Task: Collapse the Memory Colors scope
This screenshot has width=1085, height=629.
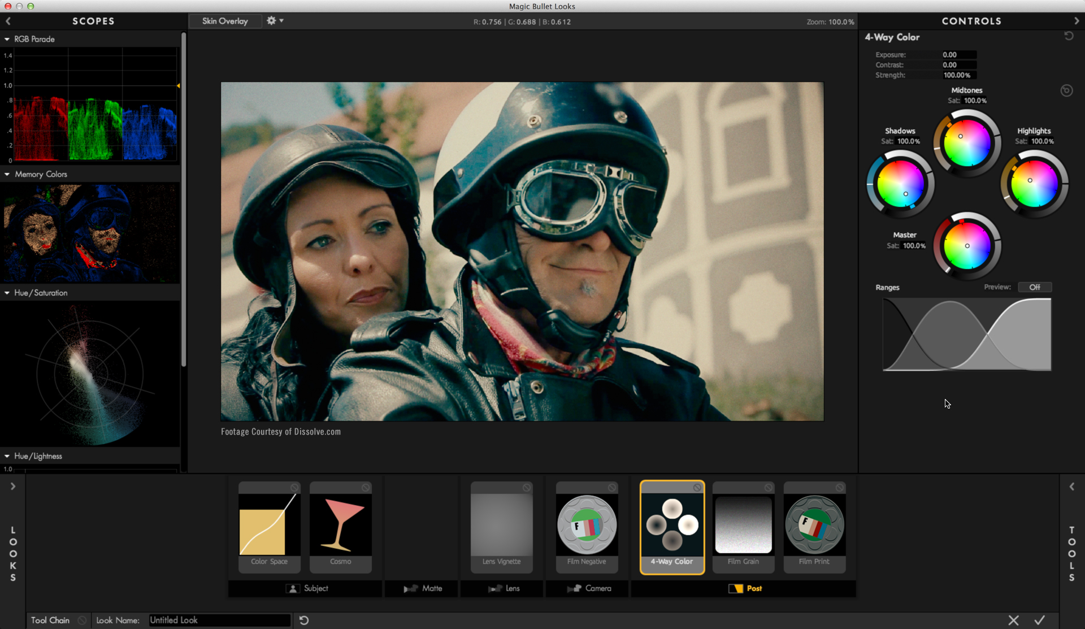Action: 7,174
